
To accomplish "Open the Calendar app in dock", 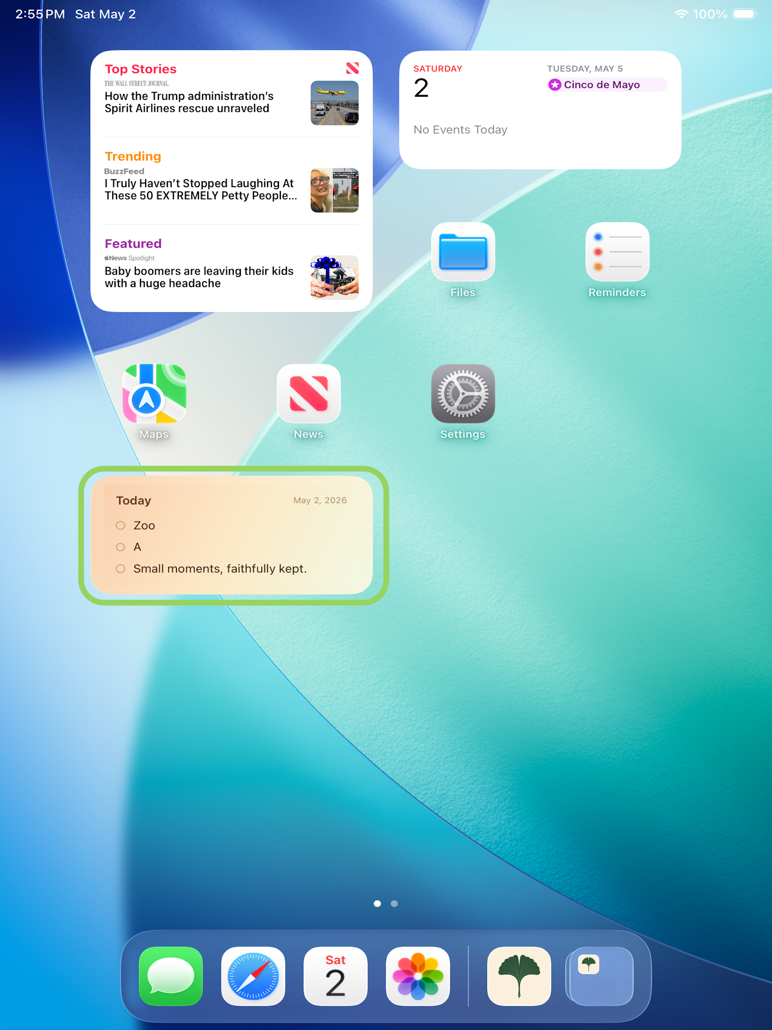I will [x=336, y=976].
